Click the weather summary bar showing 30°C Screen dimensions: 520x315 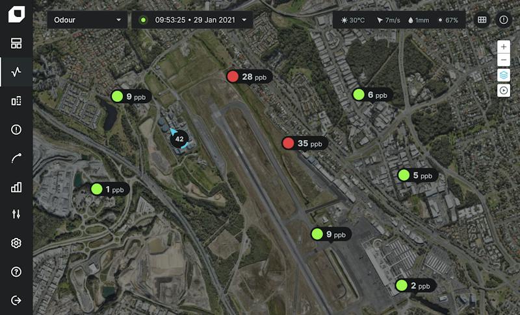coord(399,20)
